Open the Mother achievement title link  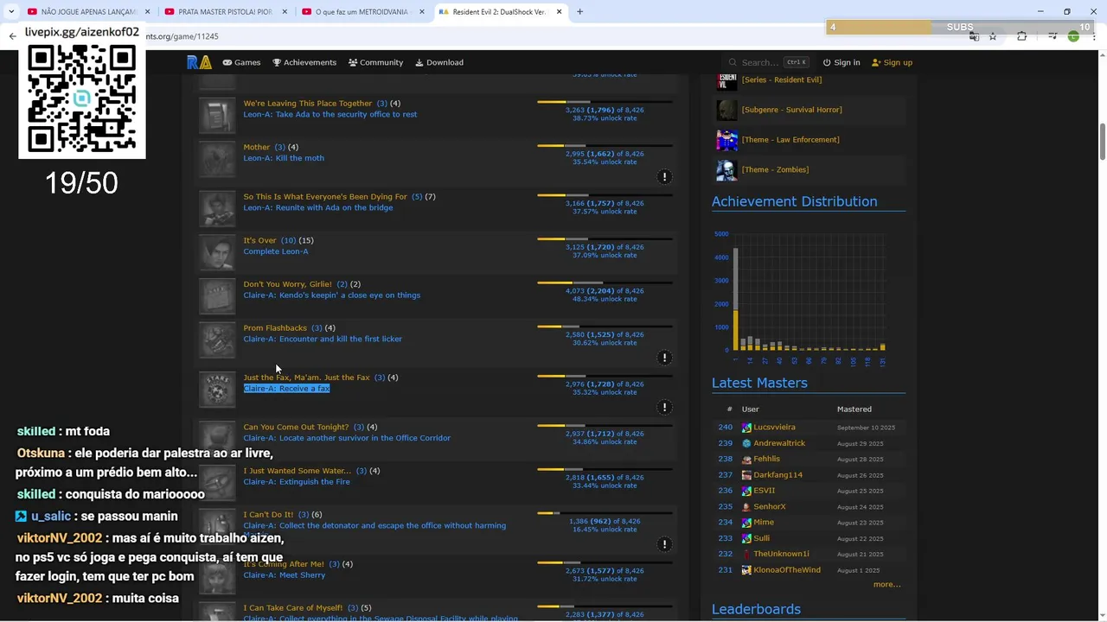click(x=256, y=147)
